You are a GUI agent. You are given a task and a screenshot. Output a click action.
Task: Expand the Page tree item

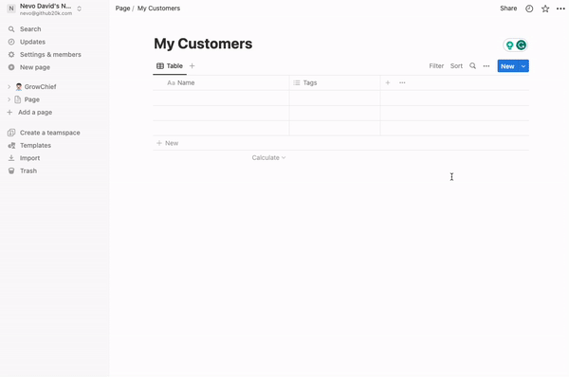click(x=9, y=99)
